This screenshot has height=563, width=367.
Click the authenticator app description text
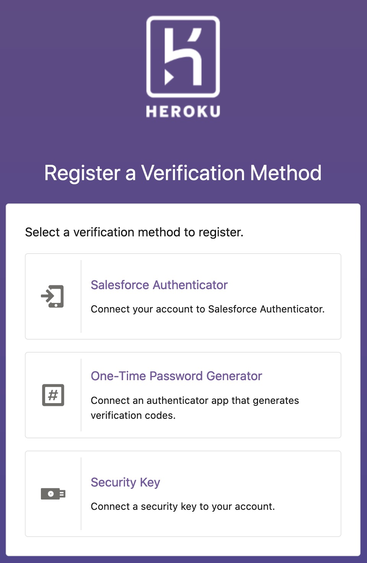coord(195,407)
